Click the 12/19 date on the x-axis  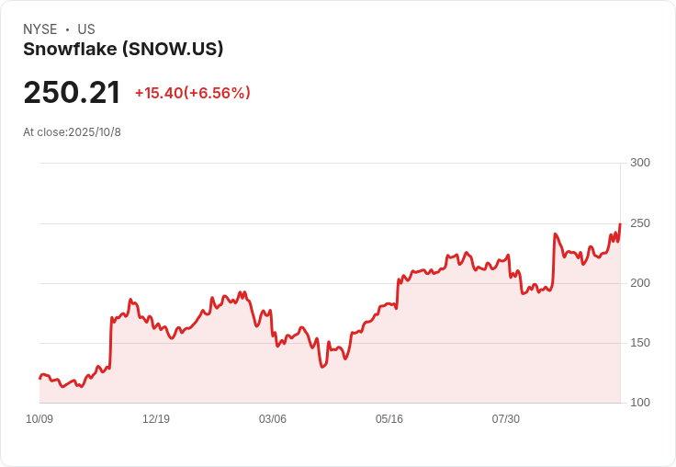click(x=156, y=419)
